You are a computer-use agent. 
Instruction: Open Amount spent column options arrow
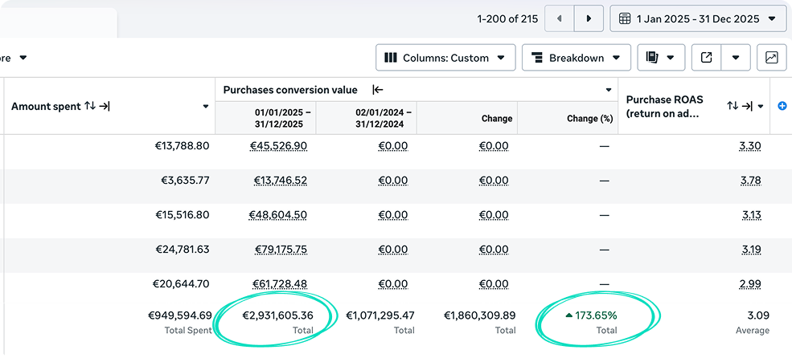pos(206,106)
